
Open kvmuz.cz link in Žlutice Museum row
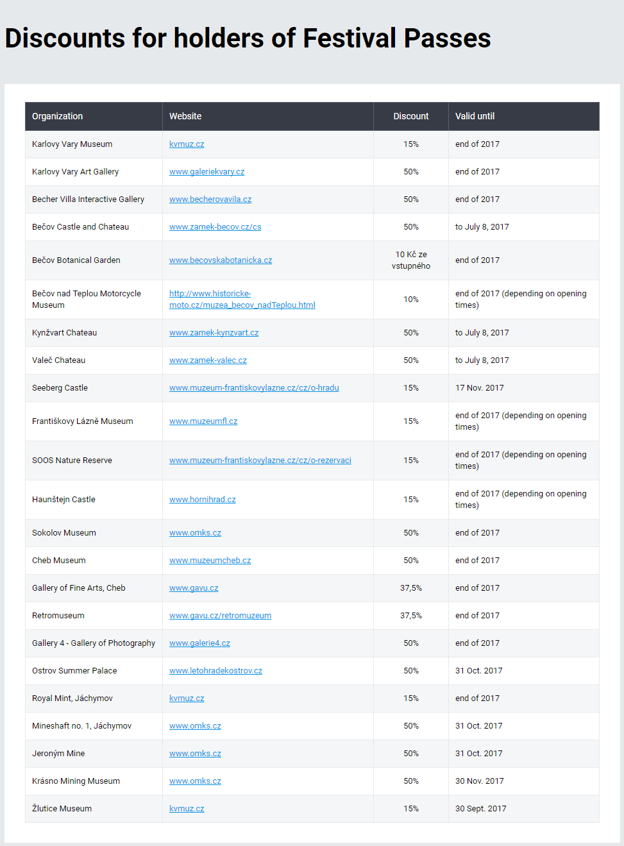pos(187,809)
